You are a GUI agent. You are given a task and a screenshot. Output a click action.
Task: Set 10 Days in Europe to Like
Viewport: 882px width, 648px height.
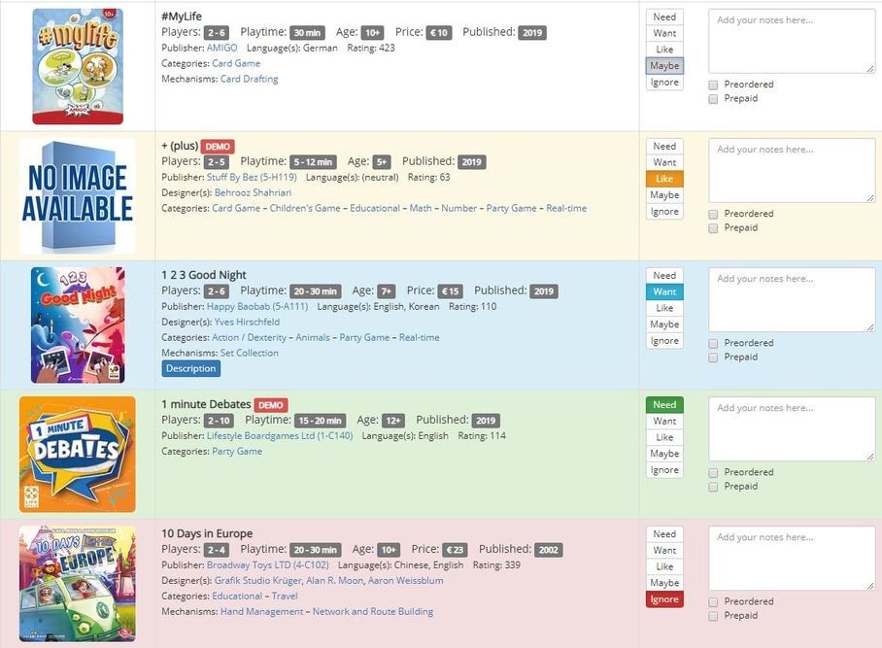[664, 566]
